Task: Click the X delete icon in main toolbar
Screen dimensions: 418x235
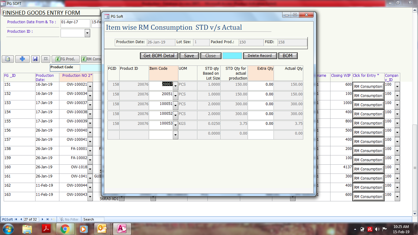Action: 45,59
